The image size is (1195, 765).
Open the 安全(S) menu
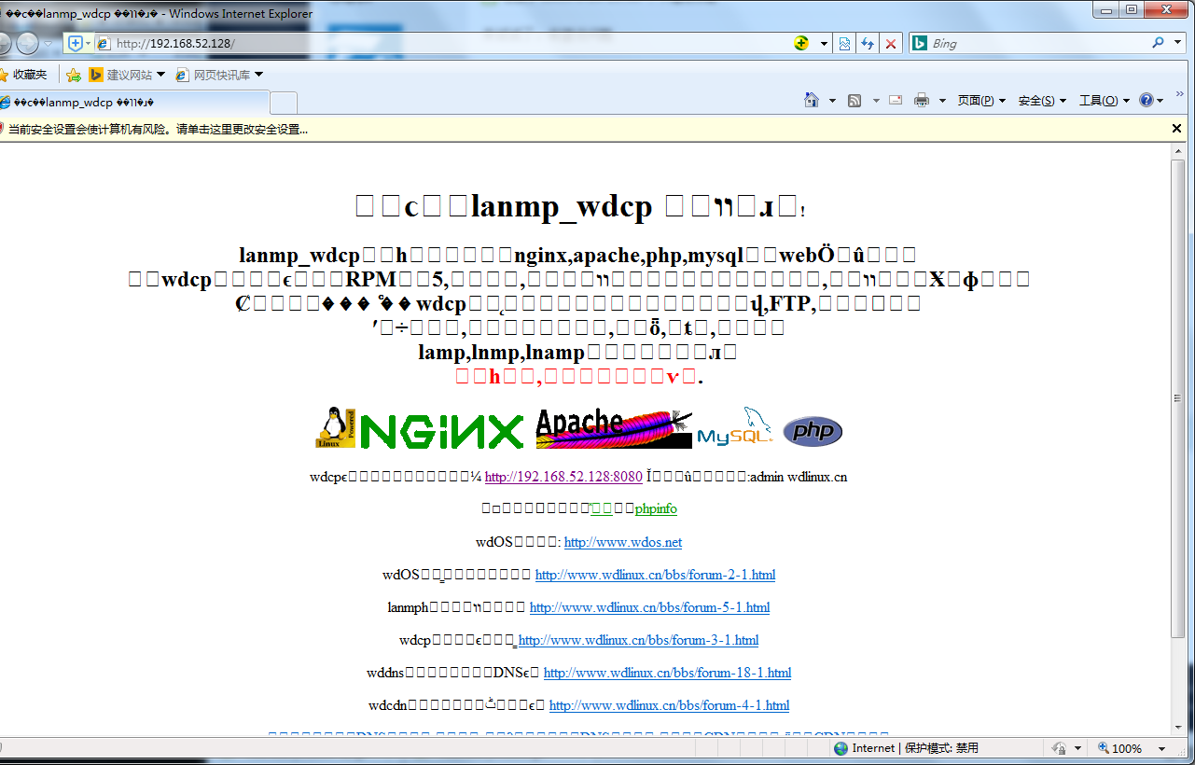[1041, 101]
